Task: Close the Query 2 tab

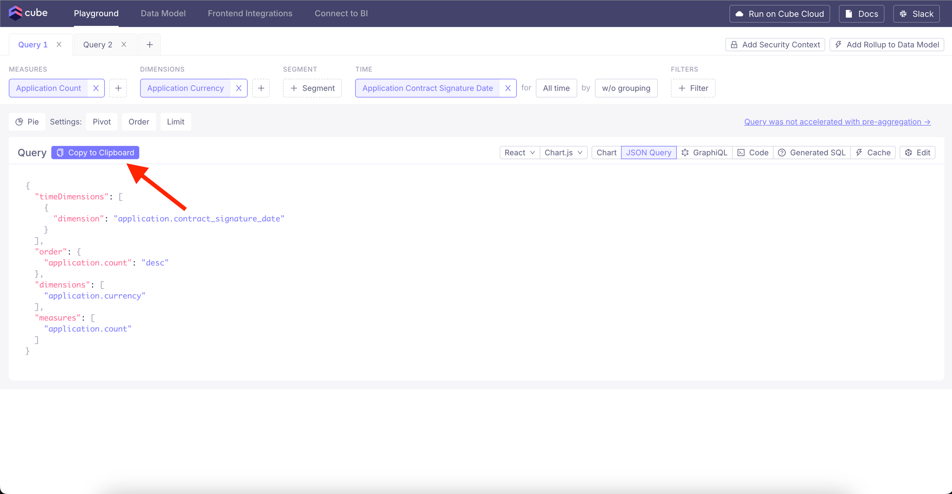Action: pos(124,45)
